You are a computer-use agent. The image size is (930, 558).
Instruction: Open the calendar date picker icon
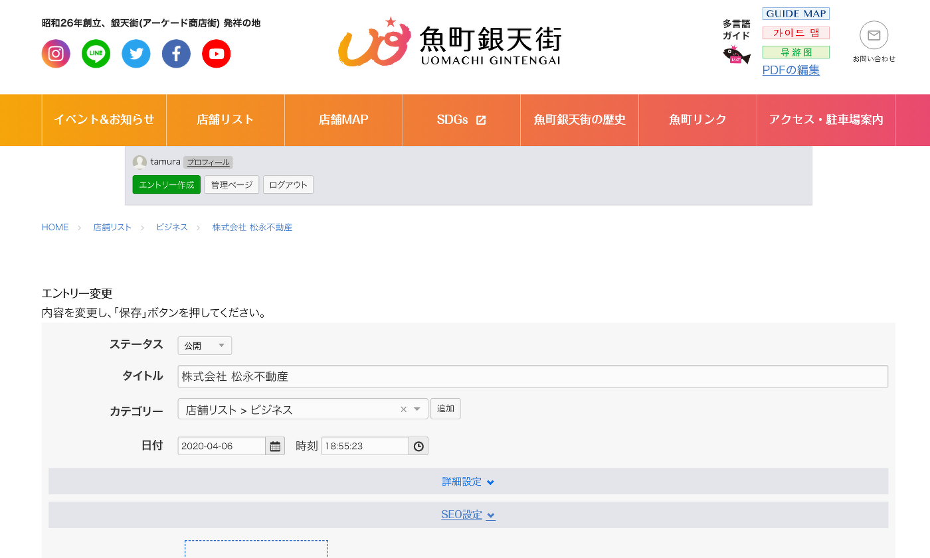tap(275, 446)
